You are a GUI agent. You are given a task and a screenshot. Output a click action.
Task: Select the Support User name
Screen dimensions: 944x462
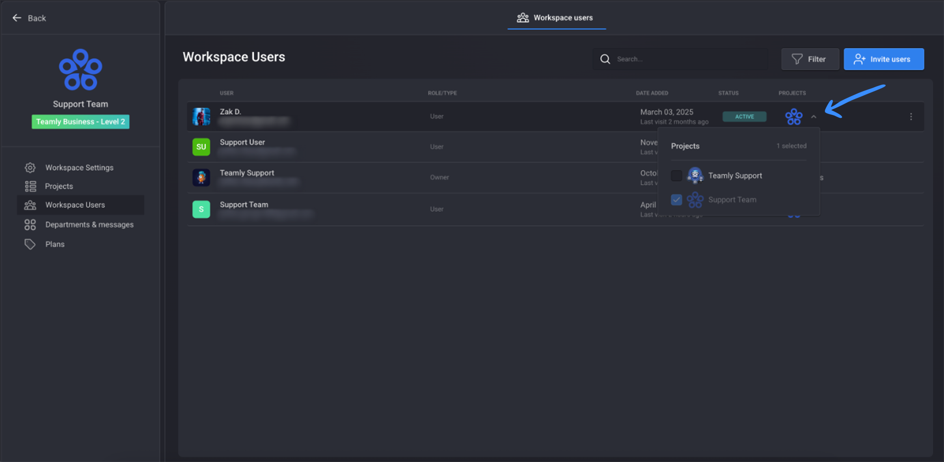tap(242, 142)
